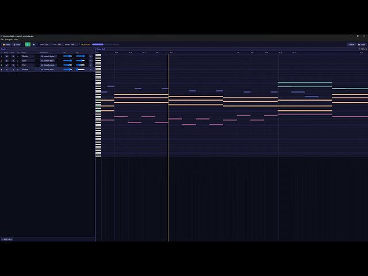Mute the Melody track

6,56
